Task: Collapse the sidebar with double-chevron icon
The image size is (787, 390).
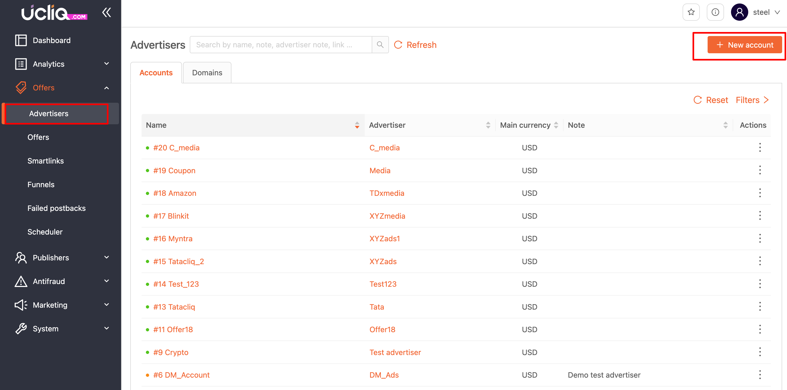Action: (106, 12)
